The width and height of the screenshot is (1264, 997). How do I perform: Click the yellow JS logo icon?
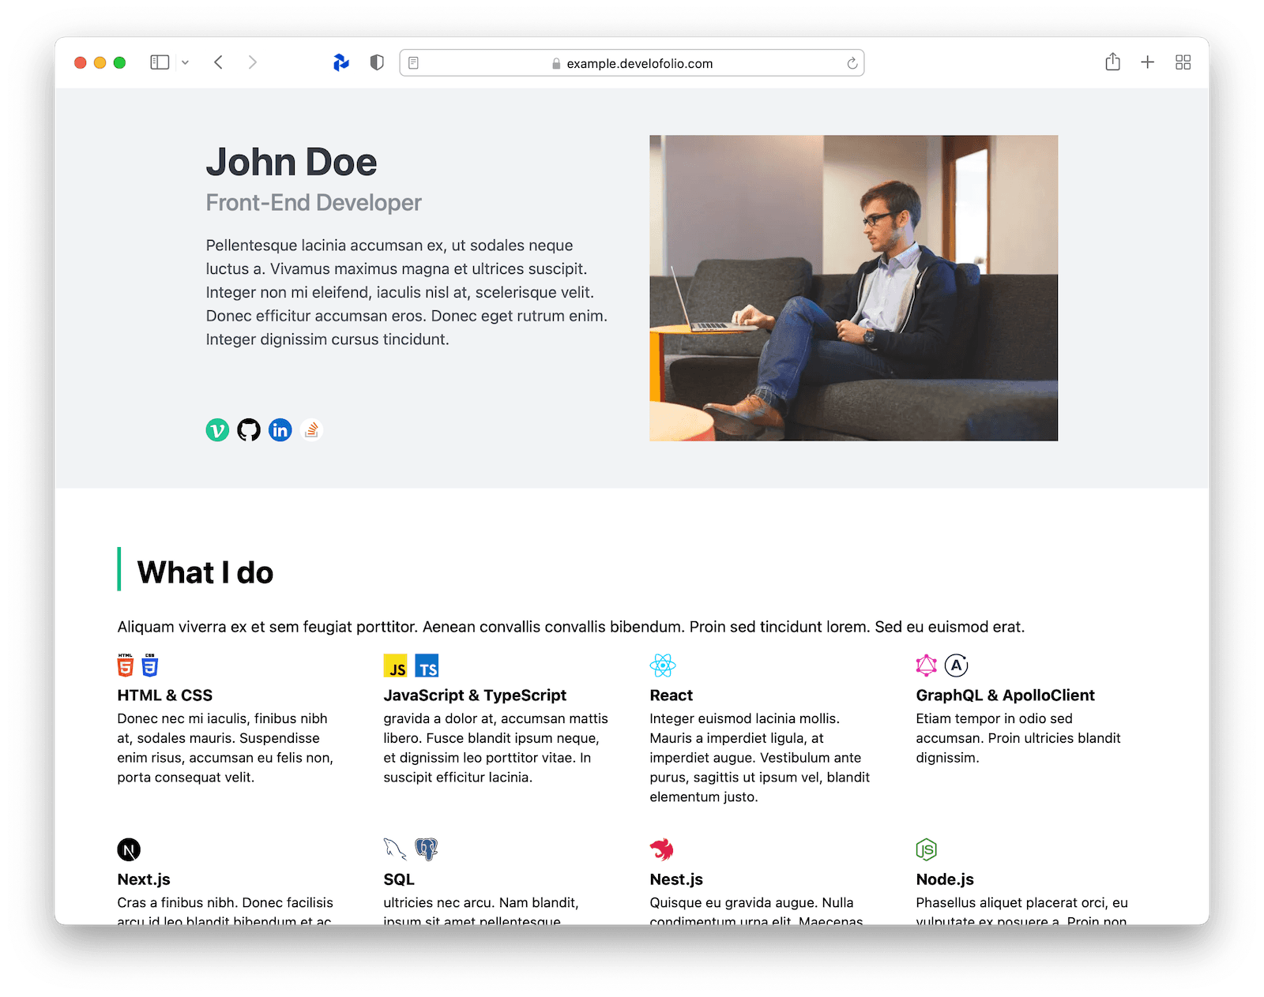[396, 665]
